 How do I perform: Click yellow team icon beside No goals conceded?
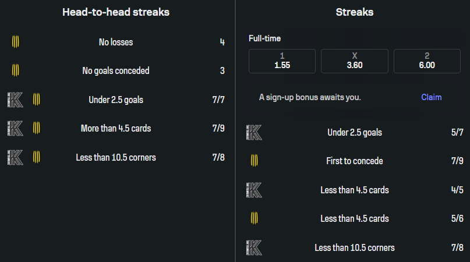(16, 70)
